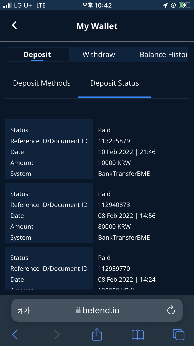Tap the lock icon beside betend.io
This screenshot has width=194, height=346.
click(x=78, y=310)
